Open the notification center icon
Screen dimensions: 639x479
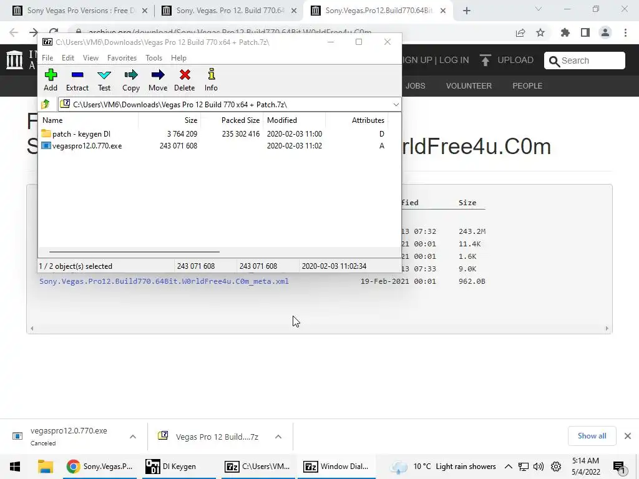tap(619, 467)
